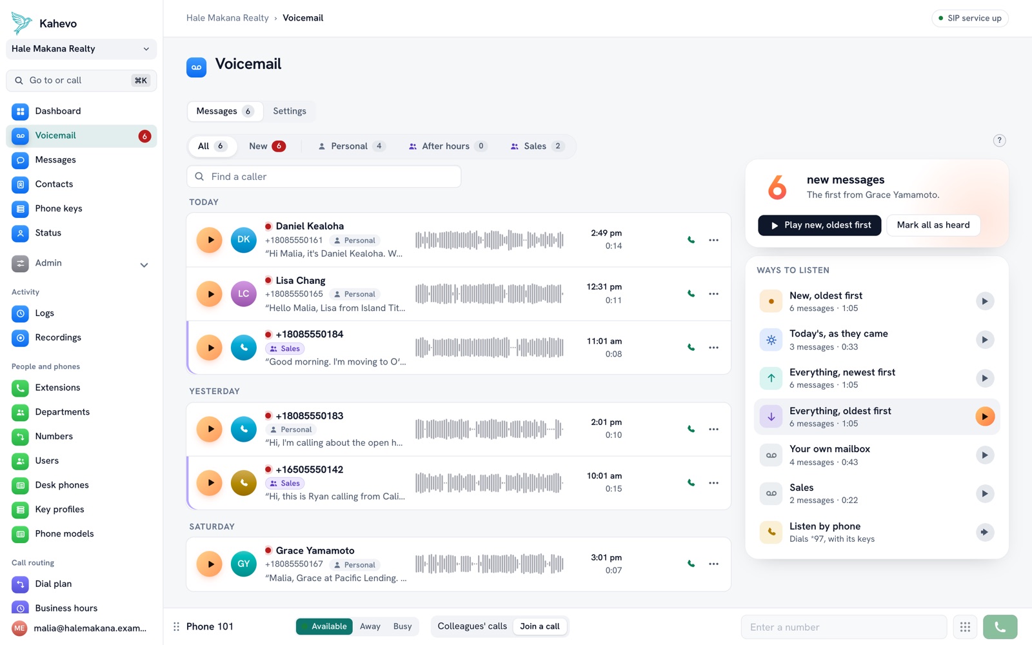Filter voicemails by All
The height and width of the screenshot is (645, 1032).
212,146
